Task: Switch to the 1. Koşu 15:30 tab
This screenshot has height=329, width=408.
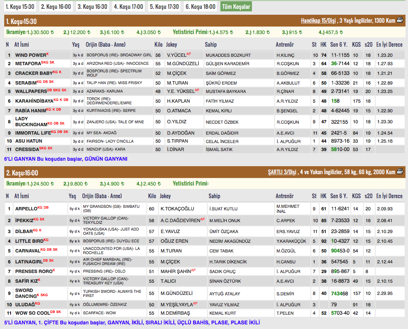Action: [19, 7]
